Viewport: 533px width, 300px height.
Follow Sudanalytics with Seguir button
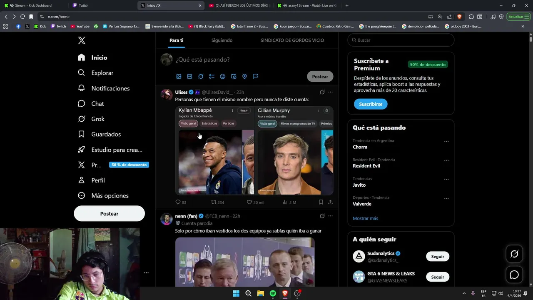437,257
